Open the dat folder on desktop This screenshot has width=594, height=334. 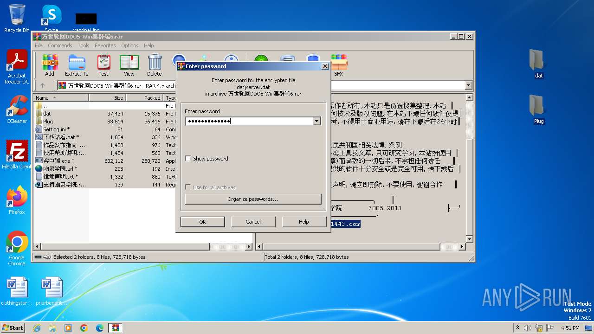point(538,64)
